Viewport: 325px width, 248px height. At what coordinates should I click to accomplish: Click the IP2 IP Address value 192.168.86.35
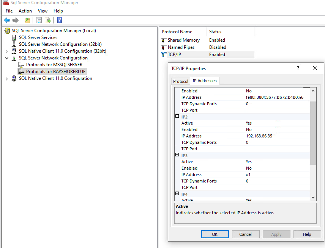coord(259,136)
